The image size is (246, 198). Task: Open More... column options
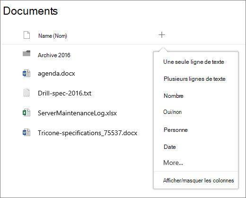pyautogui.click(x=173, y=163)
